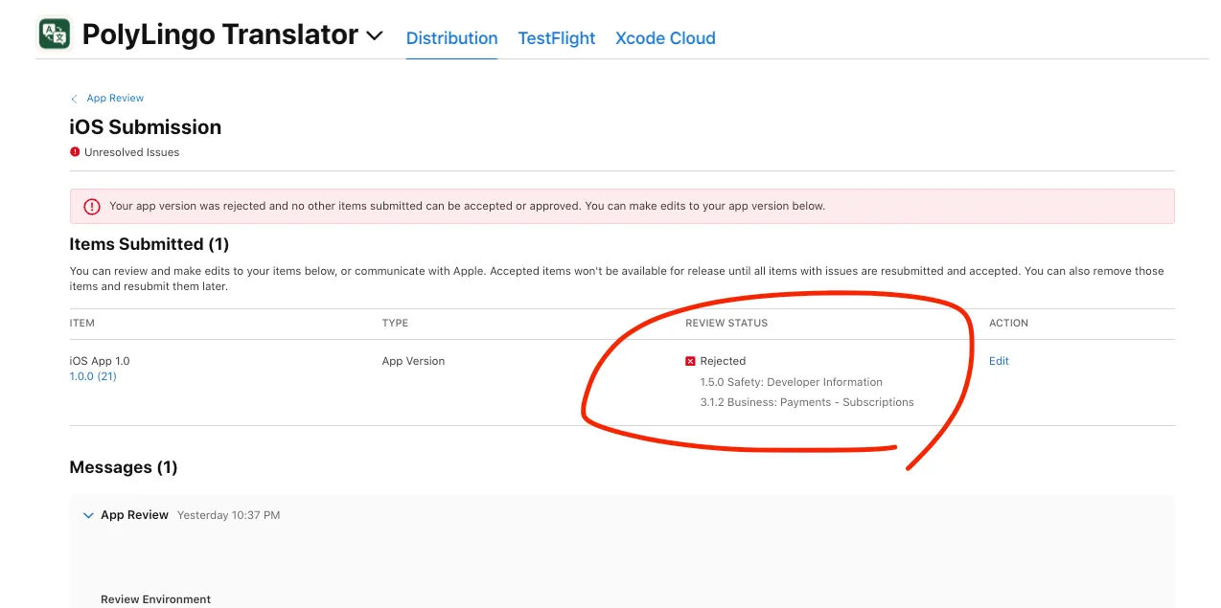Viewport: 1221px width, 608px height.
Task: Open build link 1.0.0 (21)
Action: click(93, 376)
